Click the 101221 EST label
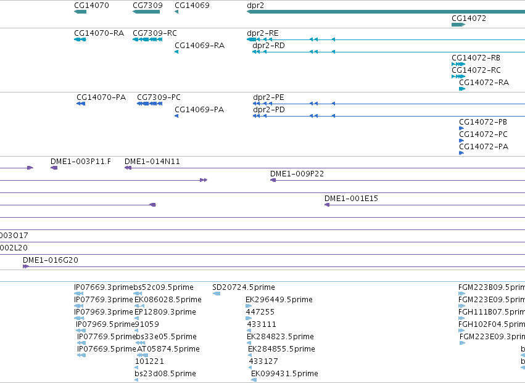Image resolution: width=525 pixels, height=383 pixels. 149,361
